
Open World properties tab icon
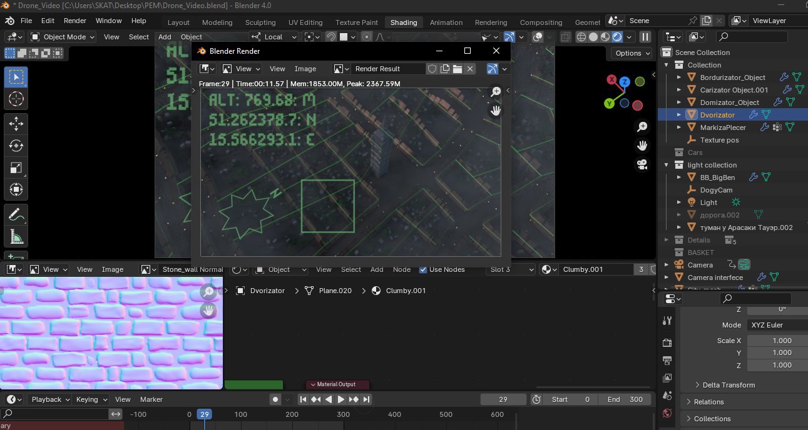coord(667,413)
